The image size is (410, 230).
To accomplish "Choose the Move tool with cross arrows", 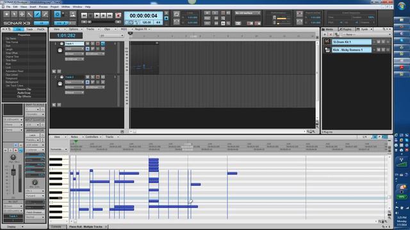I will (22, 14).
